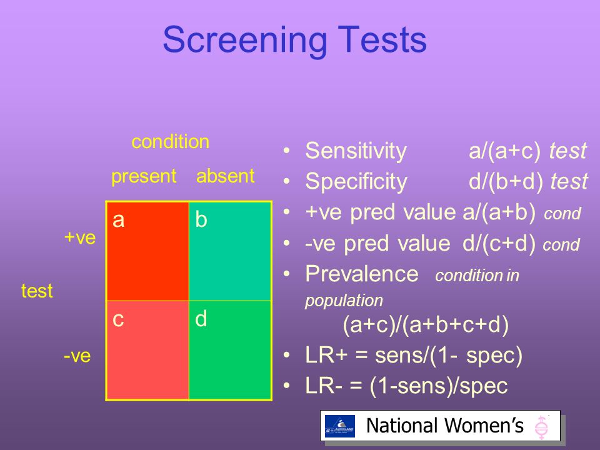Click the National Women's text

coord(444,426)
